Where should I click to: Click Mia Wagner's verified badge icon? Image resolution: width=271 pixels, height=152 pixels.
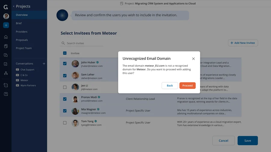pos(98,109)
